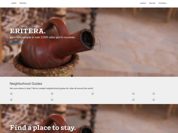
Task: Go to the ERITREA nav item
Action: pyautogui.click(x=23, y=3)
